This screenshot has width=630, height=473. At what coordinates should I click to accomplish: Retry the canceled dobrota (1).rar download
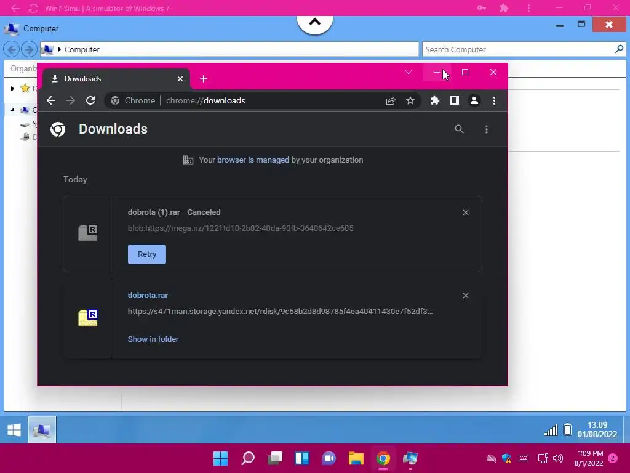tap(146, 254)
